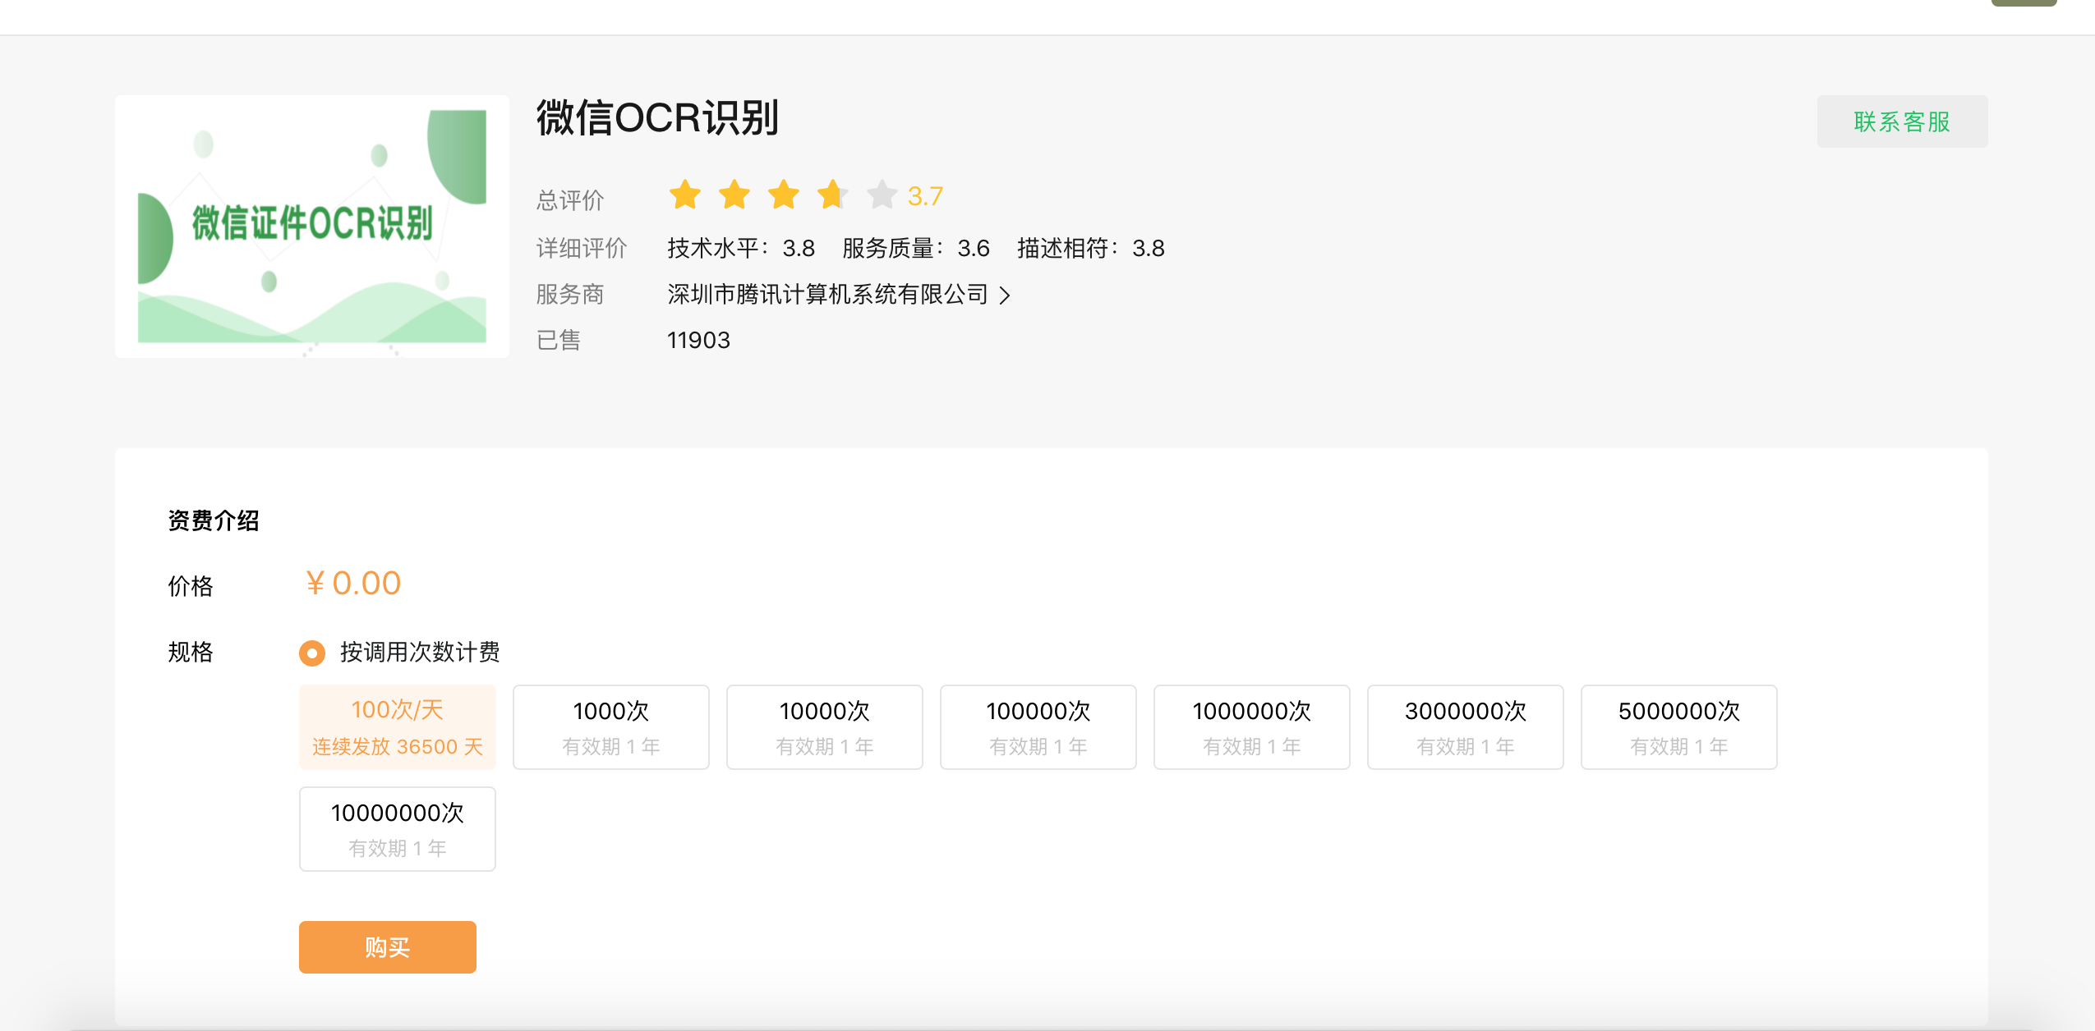Choose the 3000000次 plan option
The height and width of the screenshot is (1031, 2095).
(x=1466, y=727)
